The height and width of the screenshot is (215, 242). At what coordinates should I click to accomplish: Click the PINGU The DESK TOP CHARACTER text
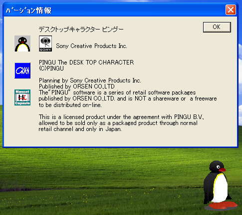pyautogui.click(x=86, y=62)
